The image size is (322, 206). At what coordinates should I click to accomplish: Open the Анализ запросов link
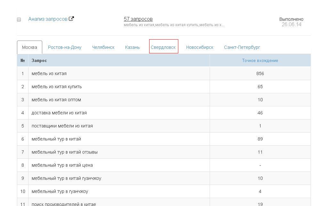click(x=48, y=19)
